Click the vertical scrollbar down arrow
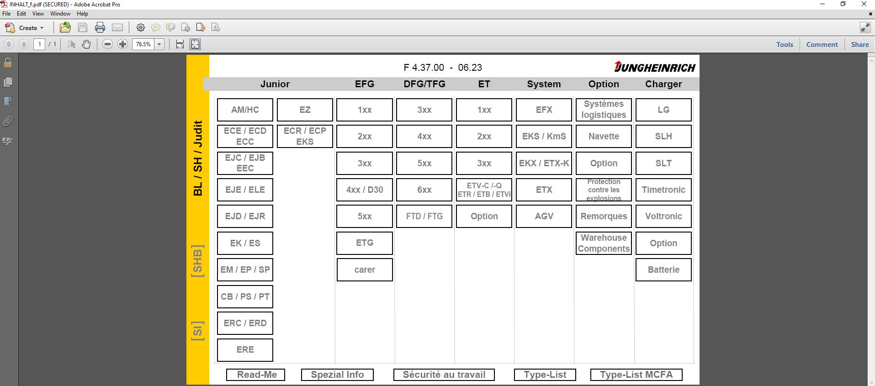The image size is (875, 386). 871,382
